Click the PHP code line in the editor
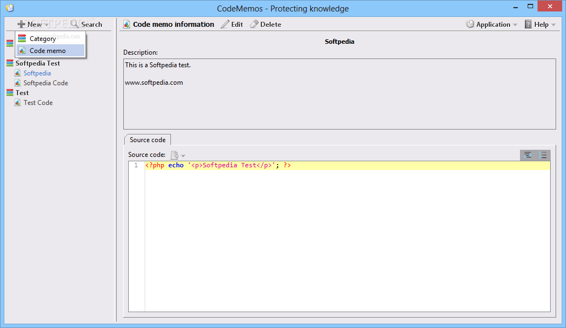The image size is (566, 328). 218,165
